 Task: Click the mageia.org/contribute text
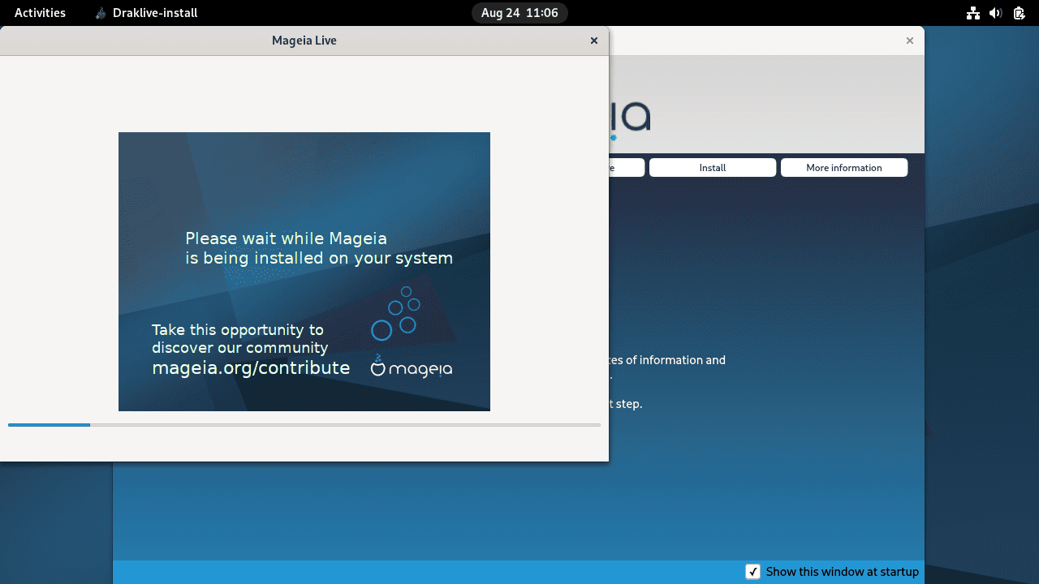coord(251,367)
